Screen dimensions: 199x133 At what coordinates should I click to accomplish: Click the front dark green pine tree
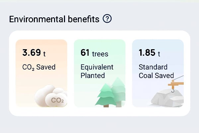point(106,95)
